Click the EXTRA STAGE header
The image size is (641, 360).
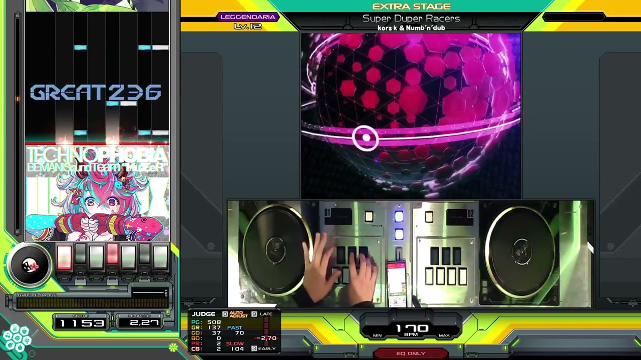[x=411, y=6]
